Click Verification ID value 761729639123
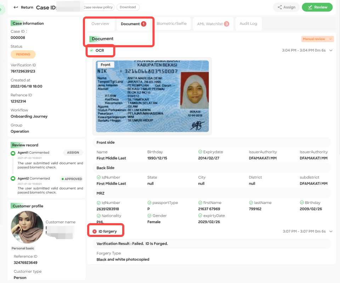This screenshot has height=283, width=340. pos(23,71)
